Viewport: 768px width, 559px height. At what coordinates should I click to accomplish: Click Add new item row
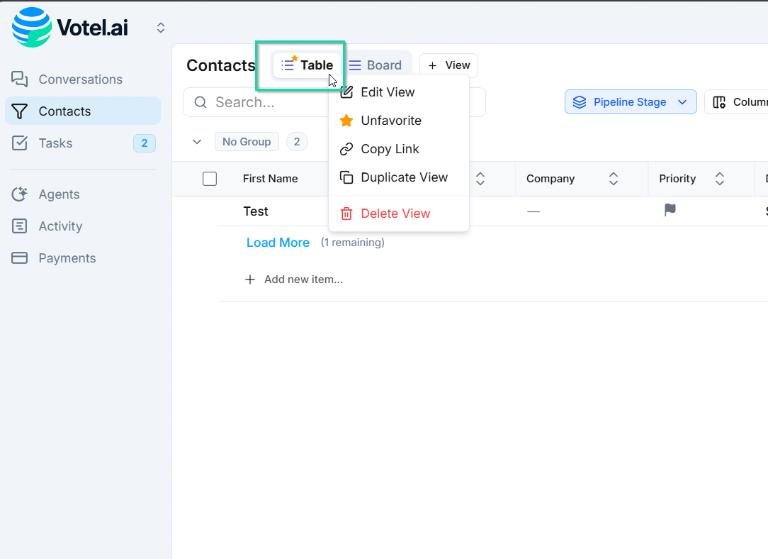(x=303, y=279)
